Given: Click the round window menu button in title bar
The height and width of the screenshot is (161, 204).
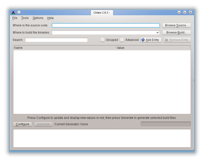Looking at the screenshot, I should [x=19, y=13].
